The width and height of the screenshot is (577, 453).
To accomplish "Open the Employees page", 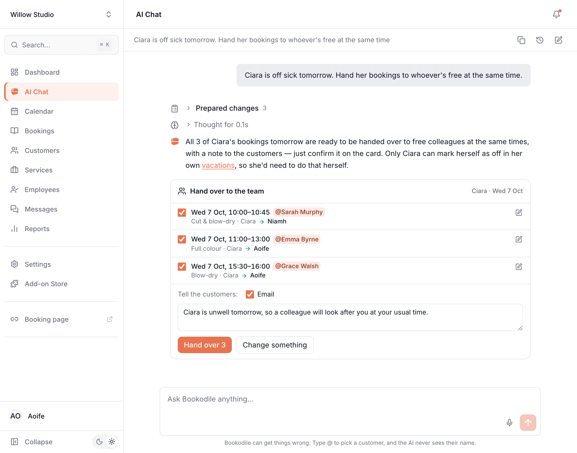I will pyautogui.click(x=62, y=189).
